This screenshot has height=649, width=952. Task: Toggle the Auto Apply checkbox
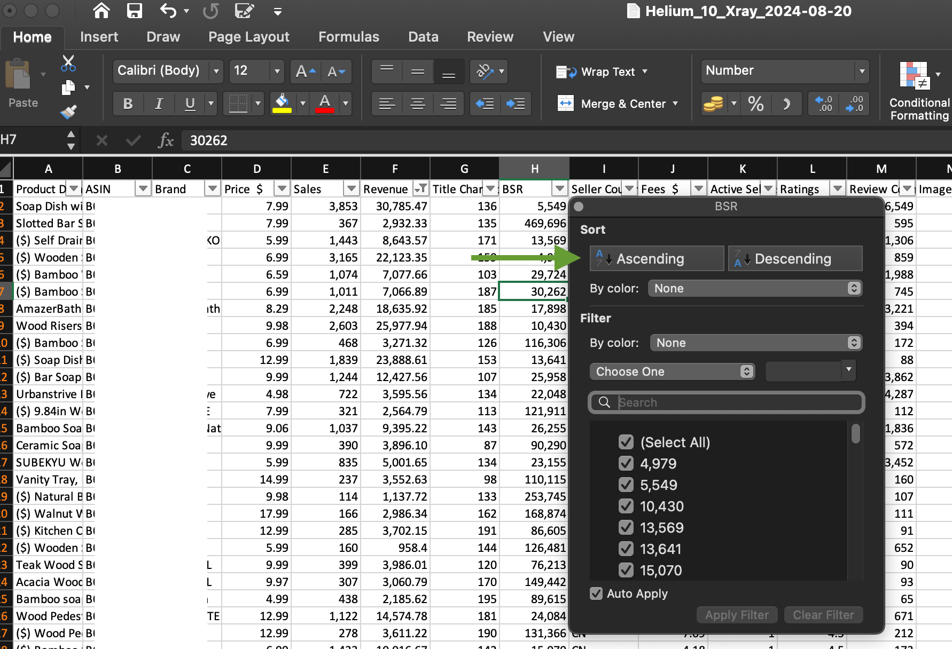click(596, 593)
